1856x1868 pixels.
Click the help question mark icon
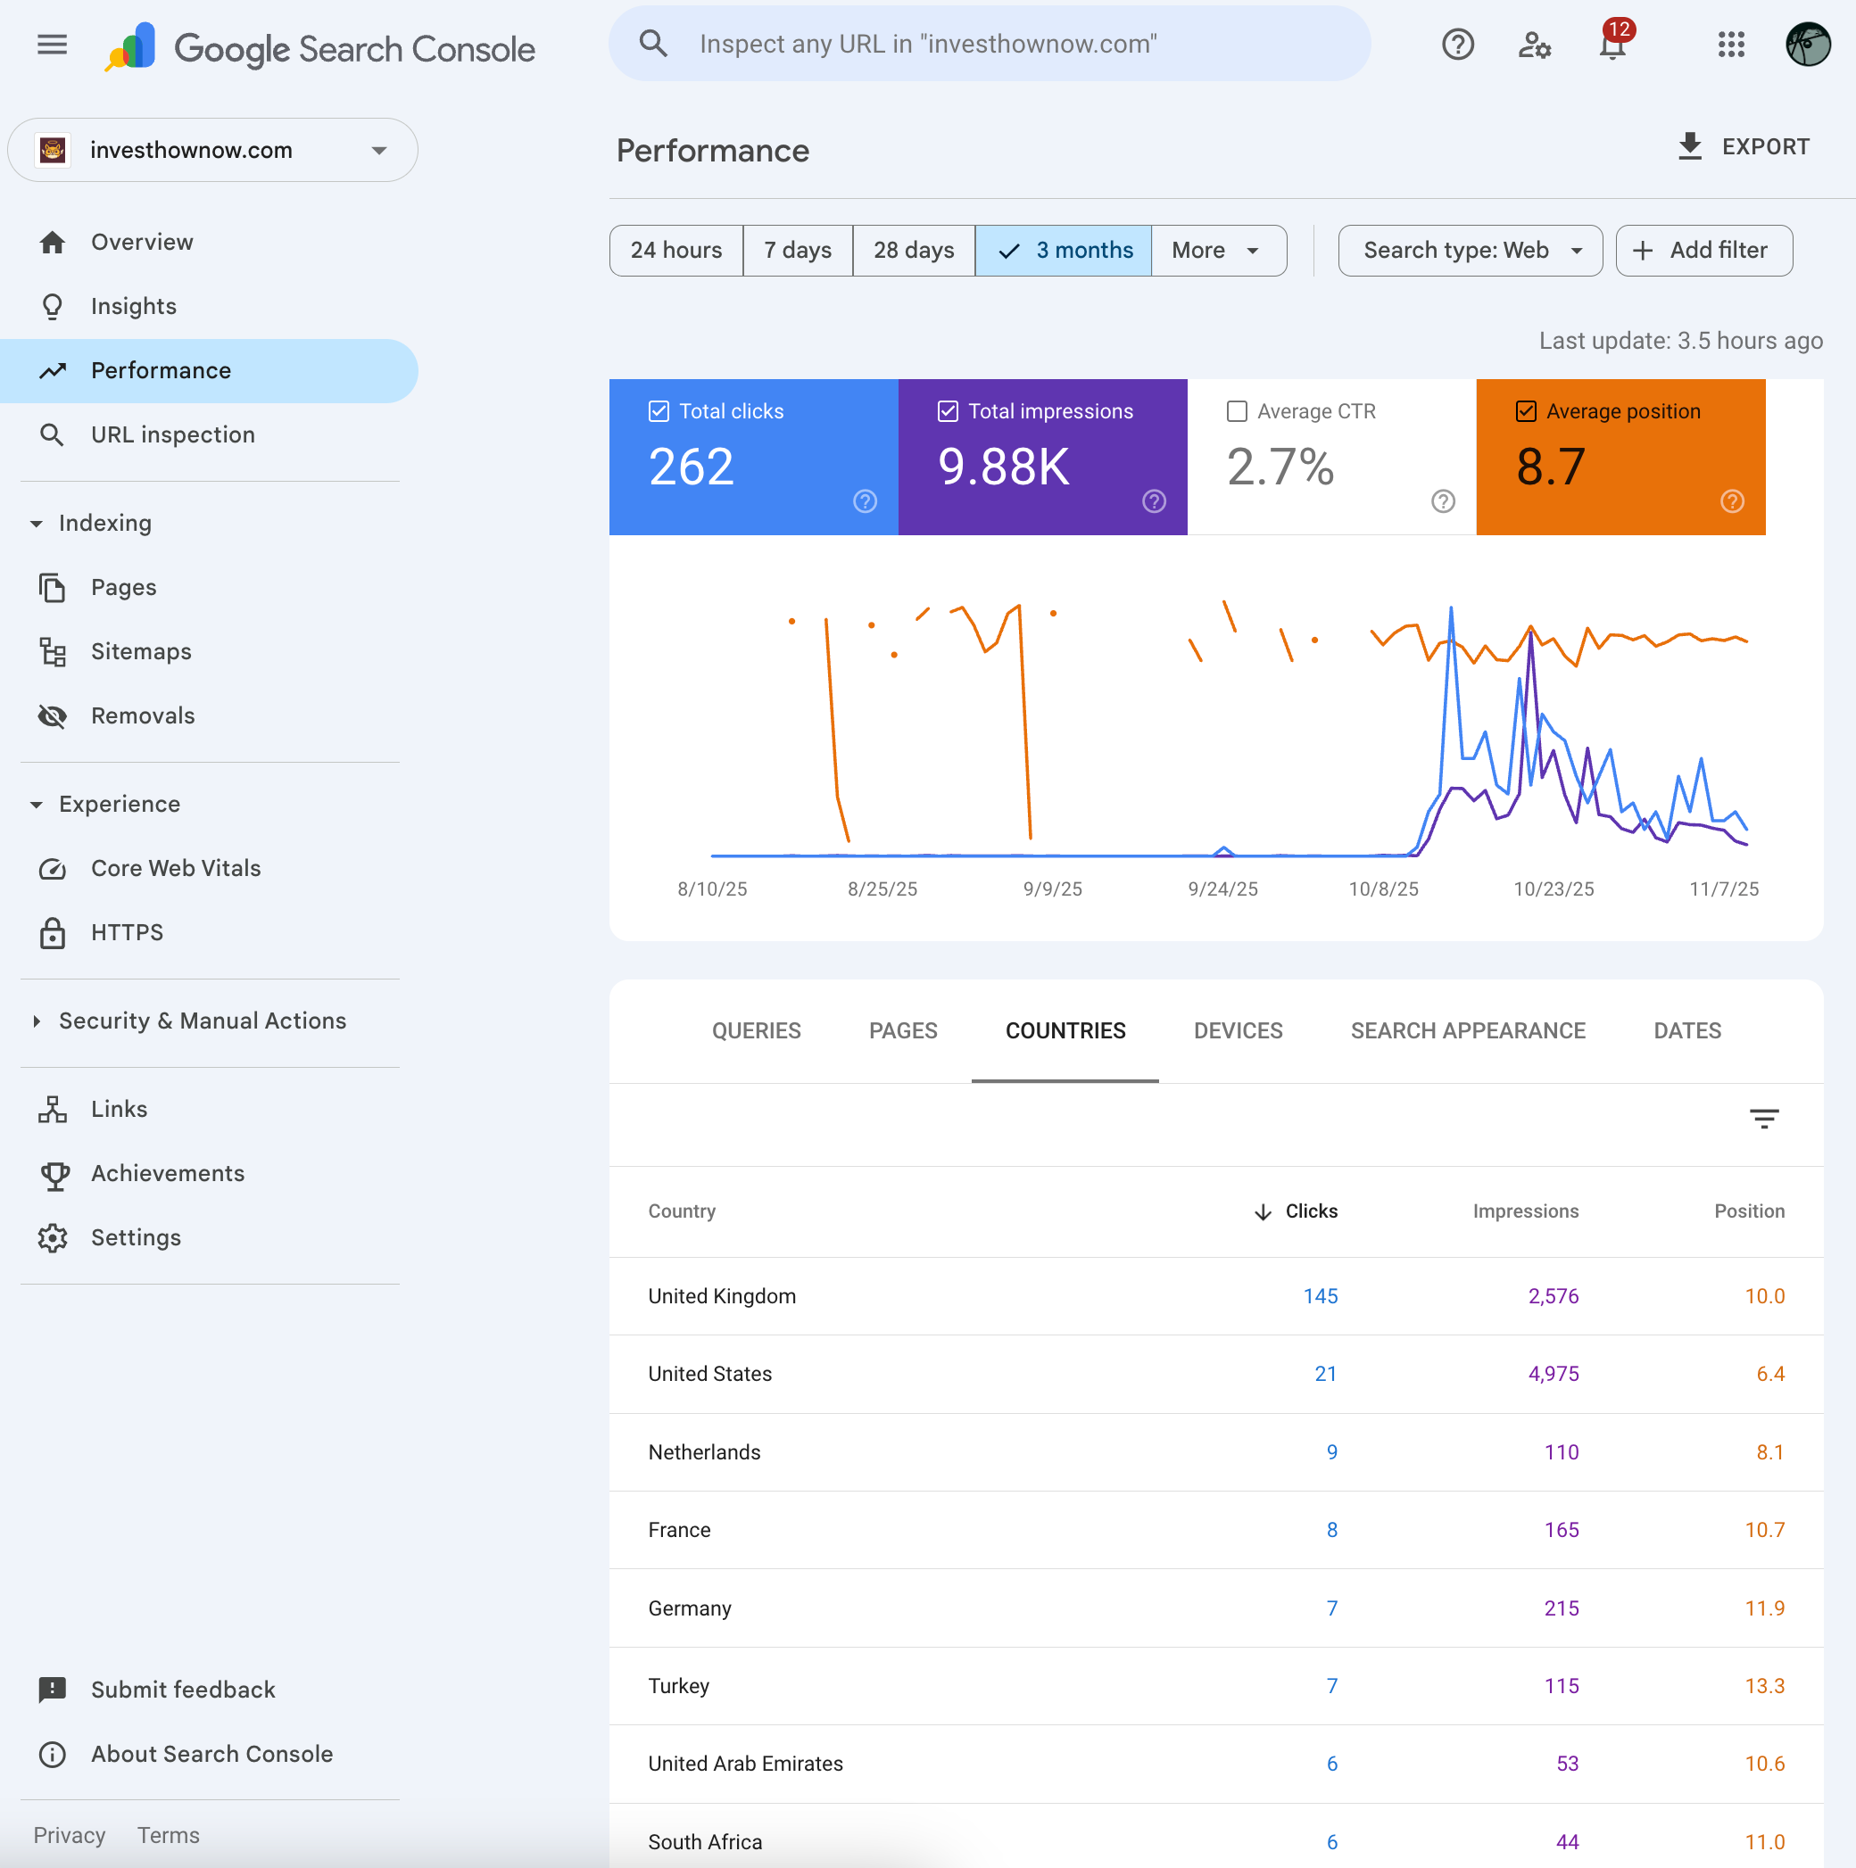point(1457,45)
